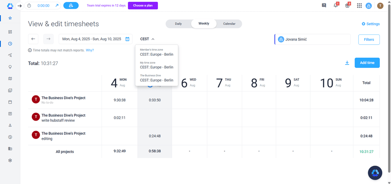Viewport: 391px width, 184px height.
Task: Click the blue organization avatar in header
Action: (x=368, y=6)
